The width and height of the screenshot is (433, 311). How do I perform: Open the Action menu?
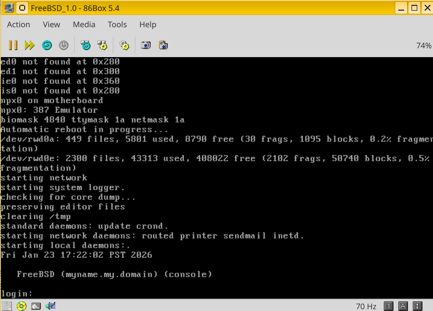pos(18,25)
